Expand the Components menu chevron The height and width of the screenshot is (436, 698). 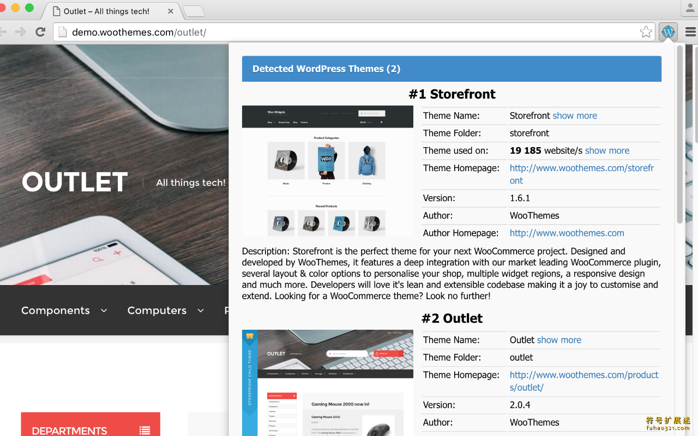[104, 311]
